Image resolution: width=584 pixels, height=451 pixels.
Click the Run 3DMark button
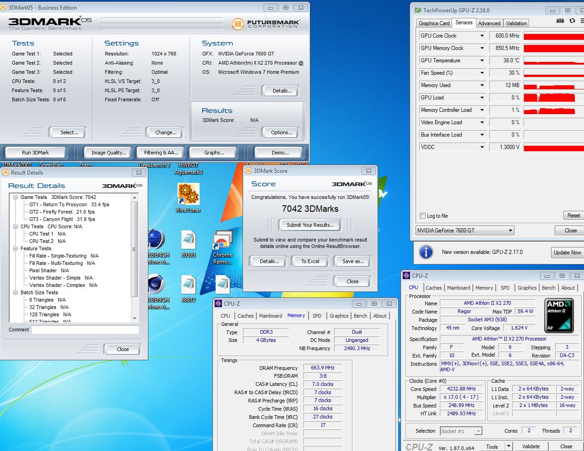point(35,153)
